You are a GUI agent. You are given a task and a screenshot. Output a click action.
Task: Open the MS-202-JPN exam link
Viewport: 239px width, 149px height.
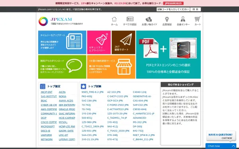140,122
